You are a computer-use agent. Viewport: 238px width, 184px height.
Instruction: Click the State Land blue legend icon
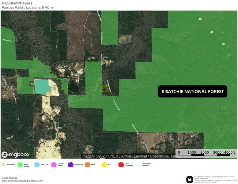click(x=37, y=165)
